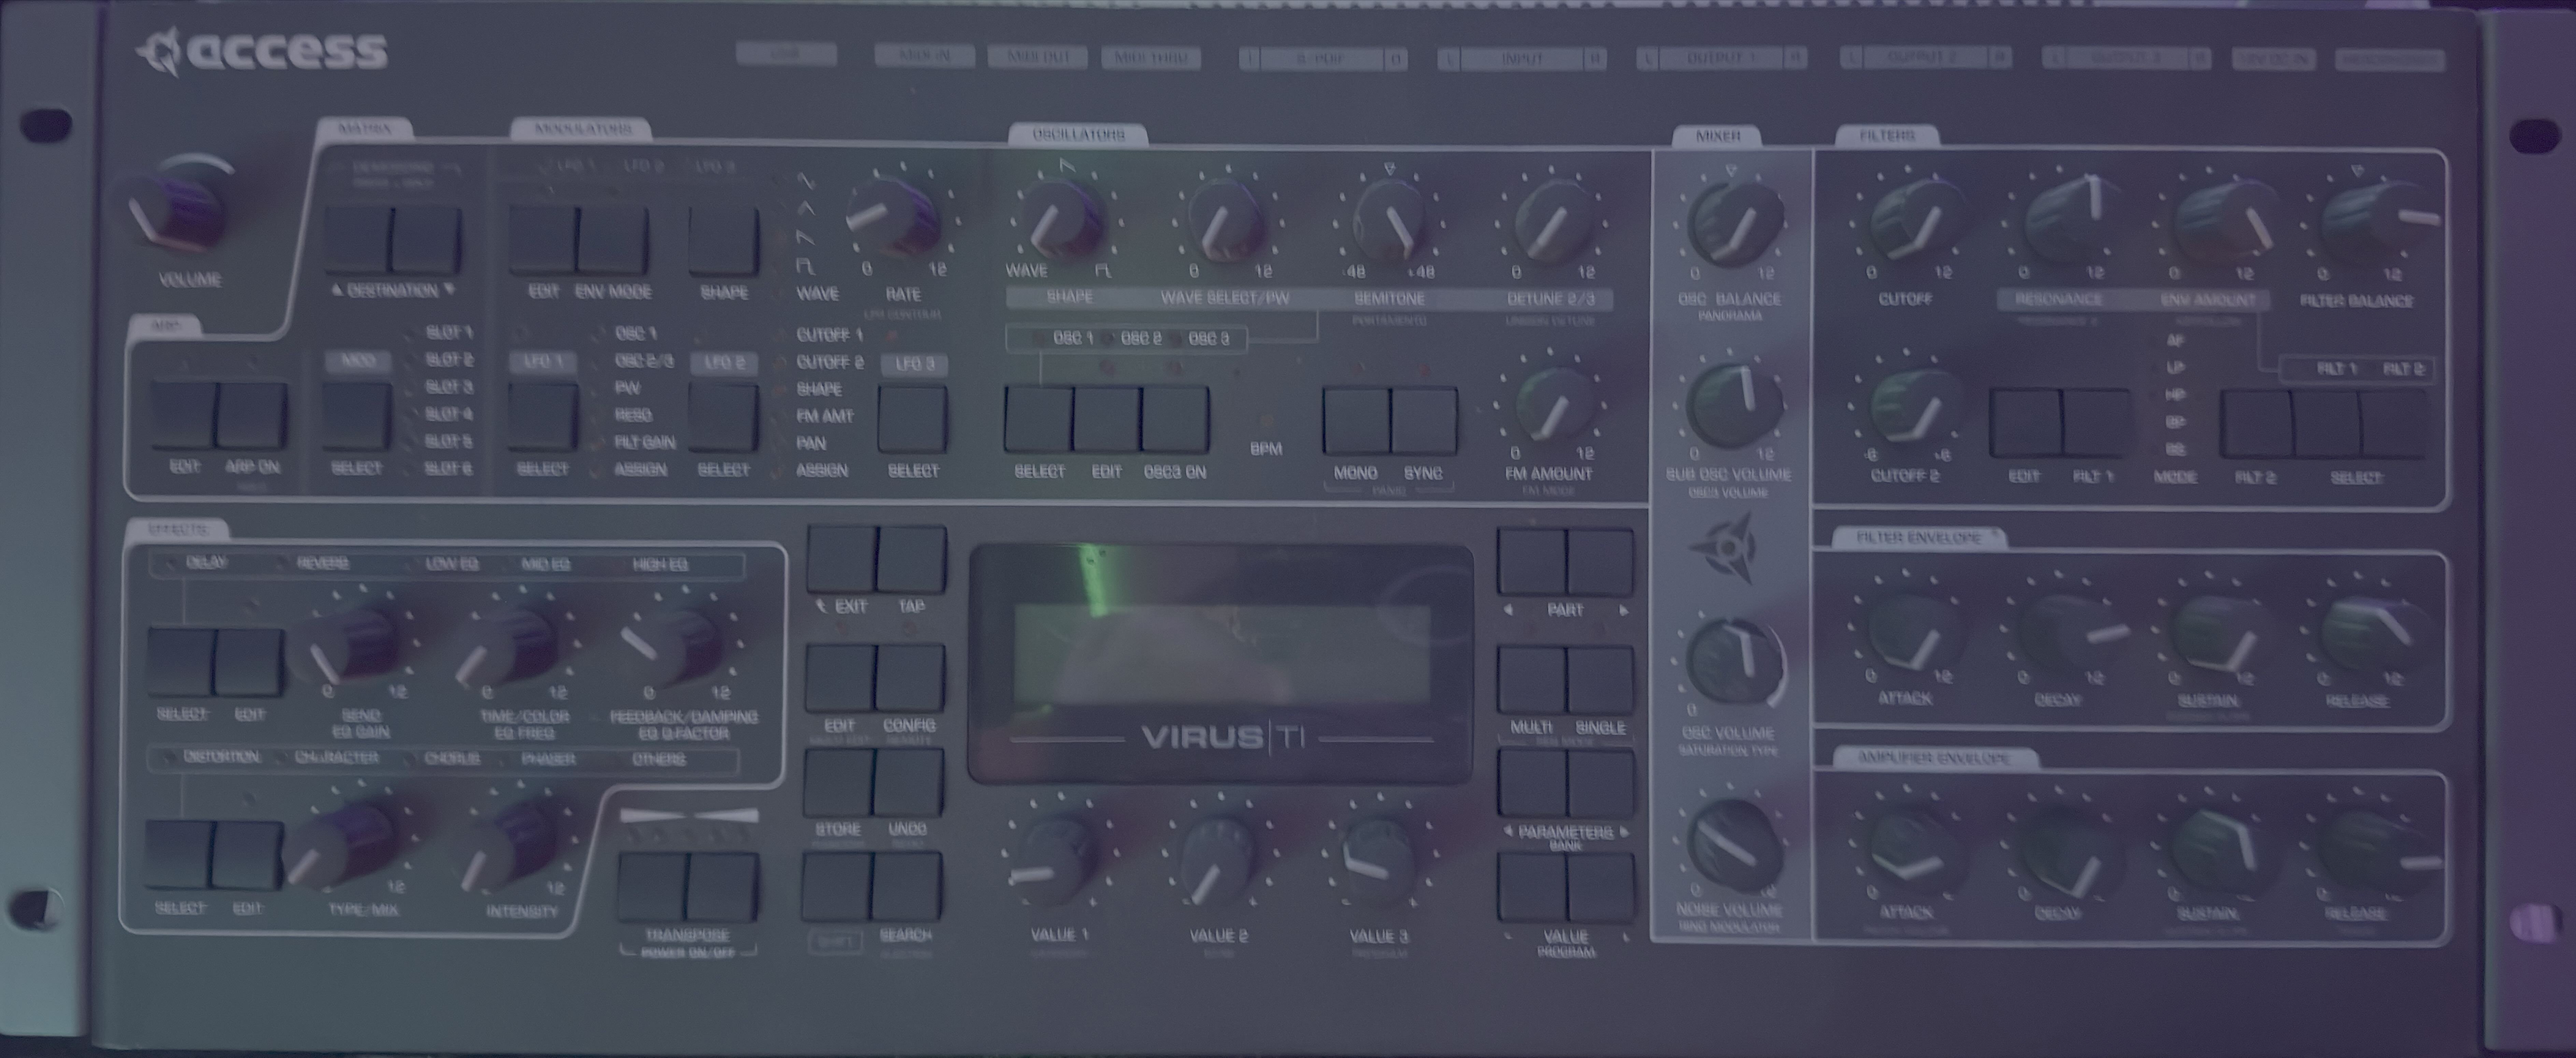Click the Store button
The width and height of the screenshot is (2576, 1058).
838,783
